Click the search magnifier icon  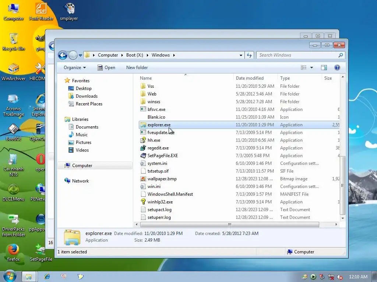(x=341, y=55)
